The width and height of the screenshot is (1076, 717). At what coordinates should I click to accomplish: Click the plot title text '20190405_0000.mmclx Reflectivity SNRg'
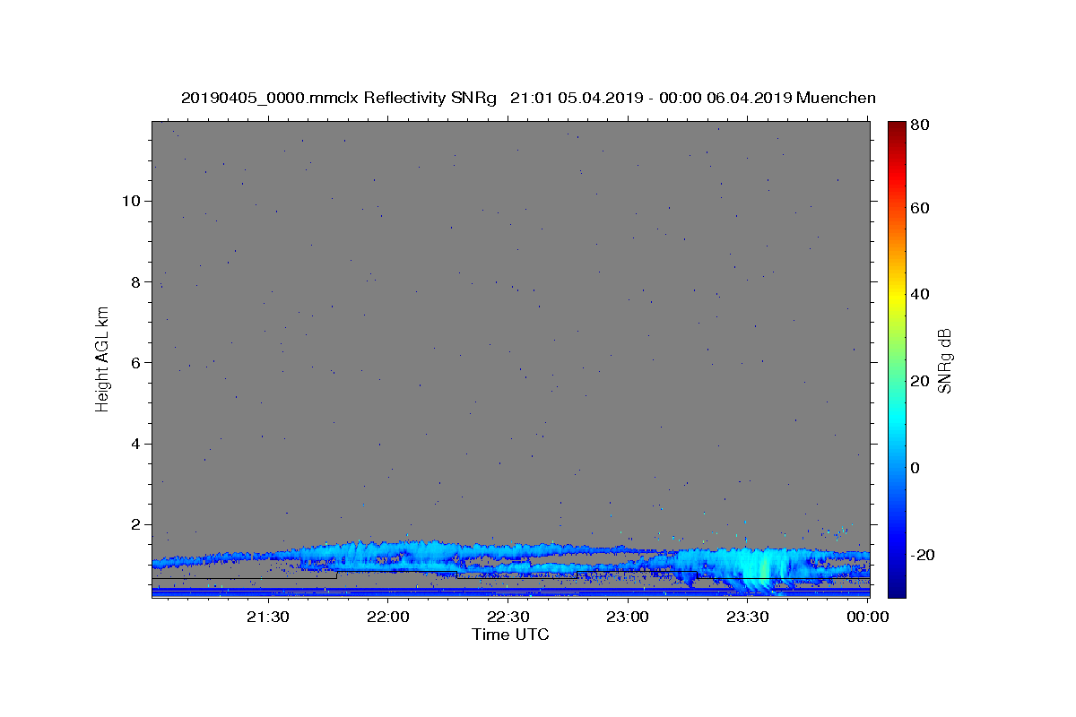(338, 99)
